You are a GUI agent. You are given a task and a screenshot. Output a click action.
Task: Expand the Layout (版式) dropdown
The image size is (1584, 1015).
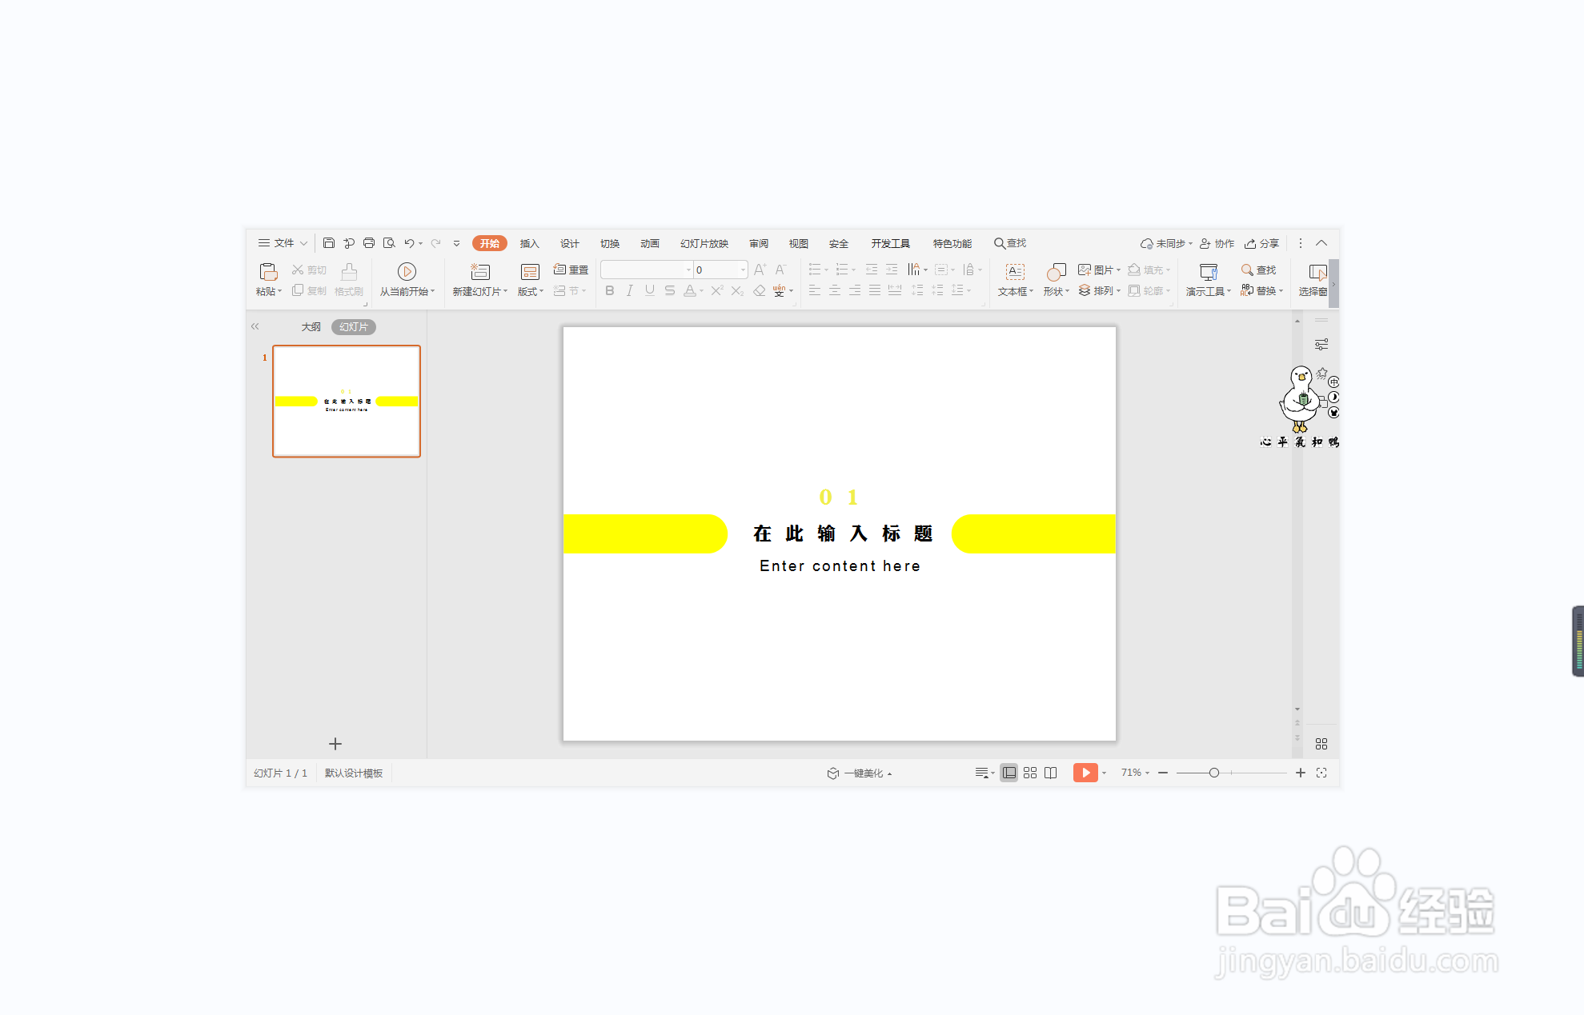pos(531,292)
